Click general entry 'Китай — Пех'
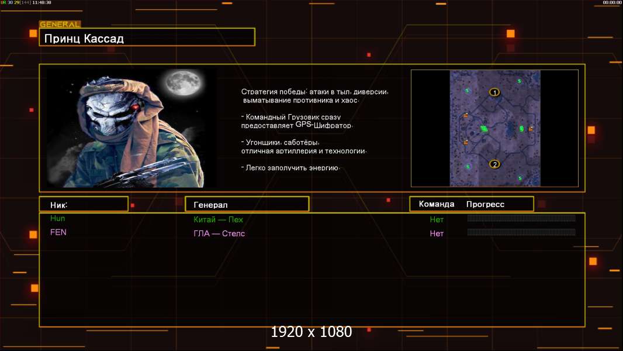Screen dimensions: 623x351 (218, 219)
